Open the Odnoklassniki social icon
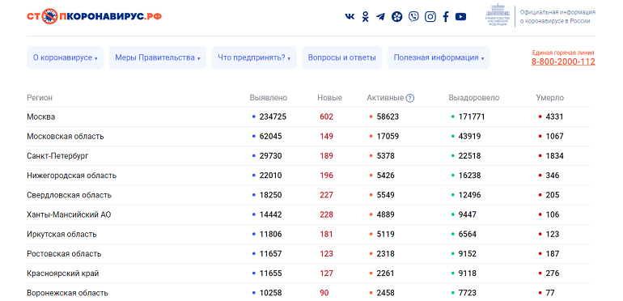Viewport: 623px width, 301px height. pyautogui.click(x=365, y=17)
